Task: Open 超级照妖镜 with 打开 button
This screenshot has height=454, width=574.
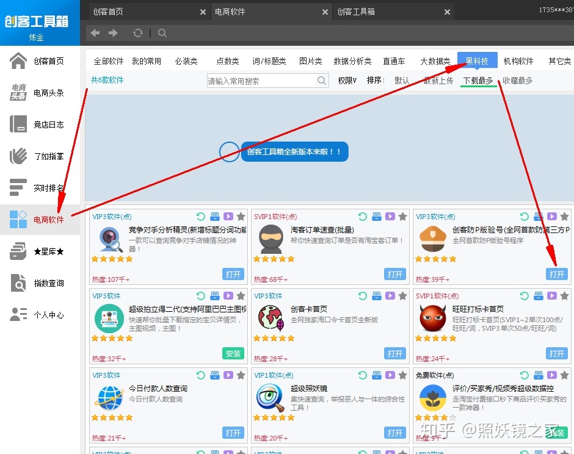Action: (x=394, y=433)
